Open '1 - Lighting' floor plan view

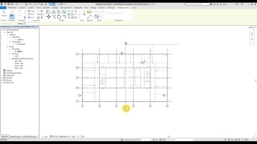click(x=19, y=40)
